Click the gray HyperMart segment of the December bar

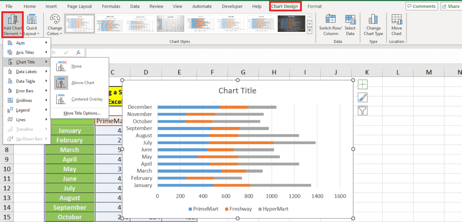point(262,107)
